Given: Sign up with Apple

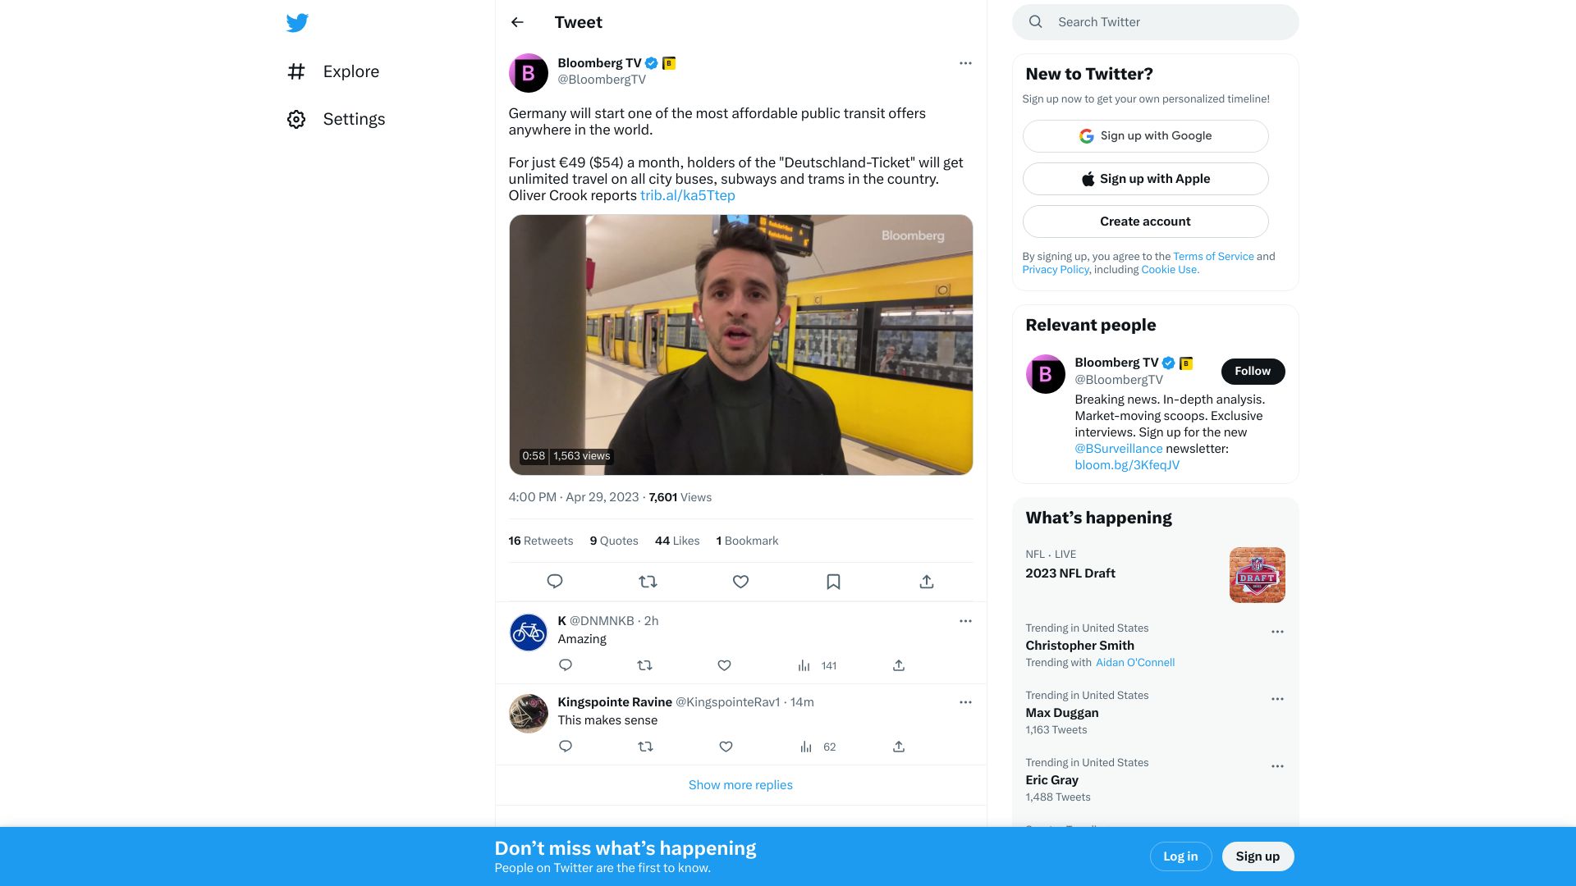Looking at the screenshot, I should click(1145, 179).
